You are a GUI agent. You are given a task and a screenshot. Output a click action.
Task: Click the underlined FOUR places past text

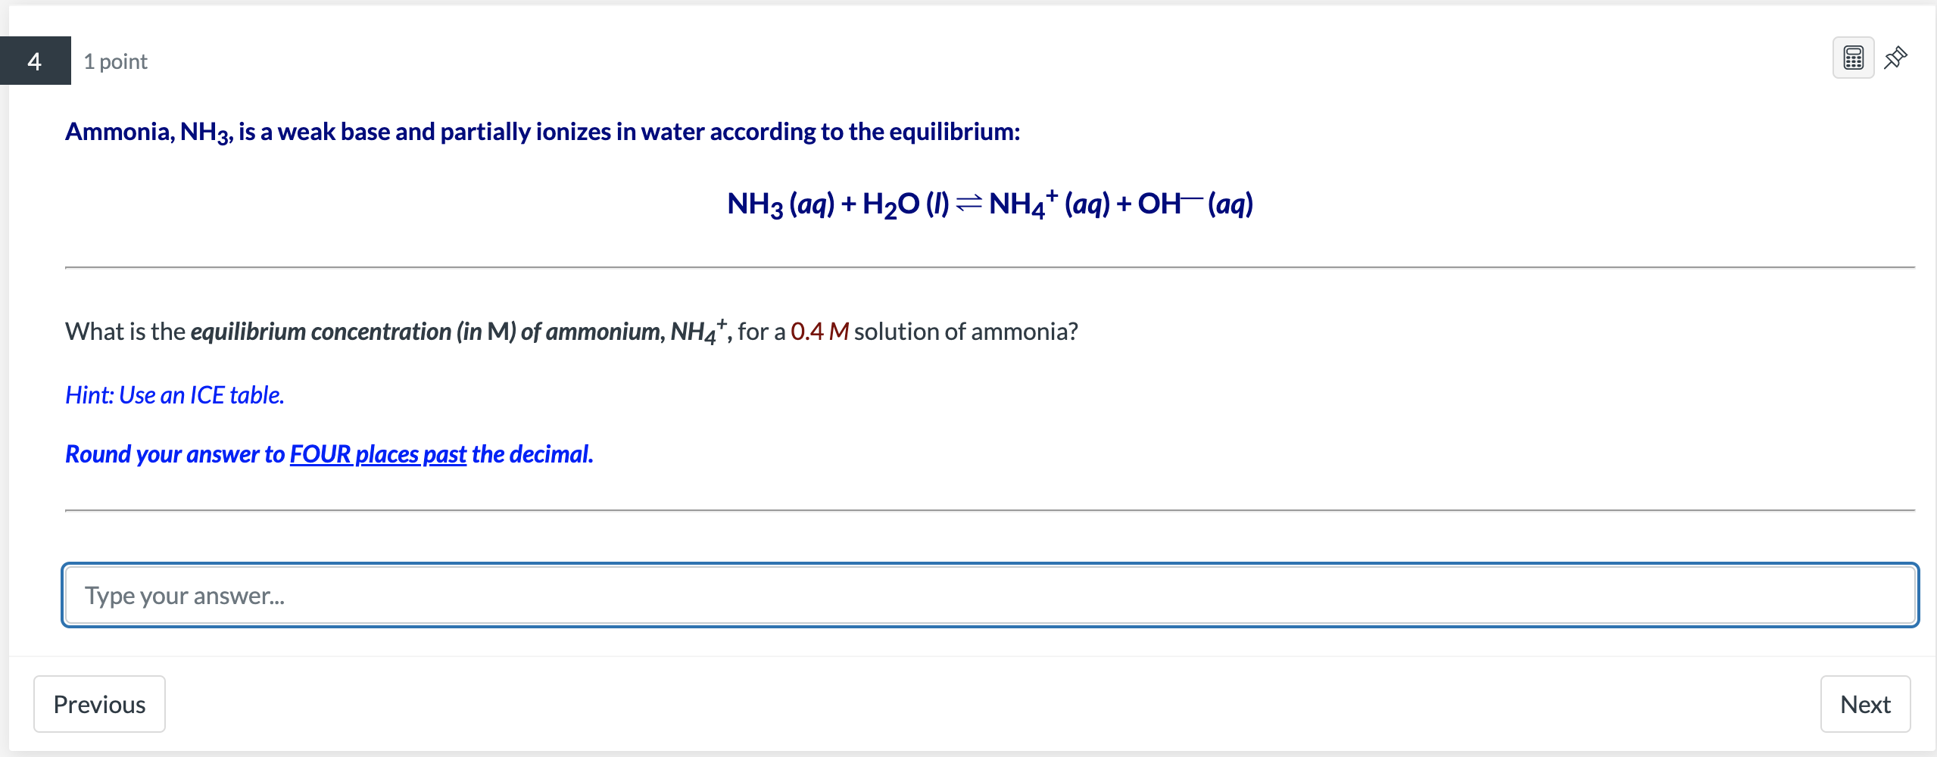click(x=377, y=454)
